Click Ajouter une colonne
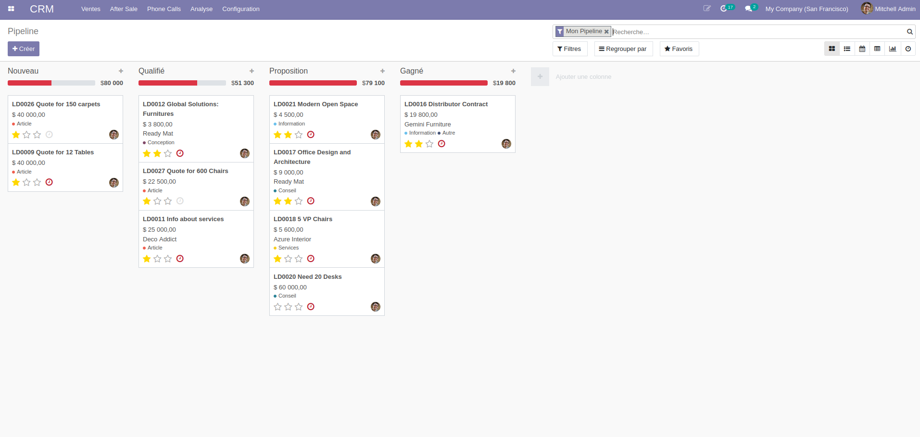 click(x=583, y=76)
